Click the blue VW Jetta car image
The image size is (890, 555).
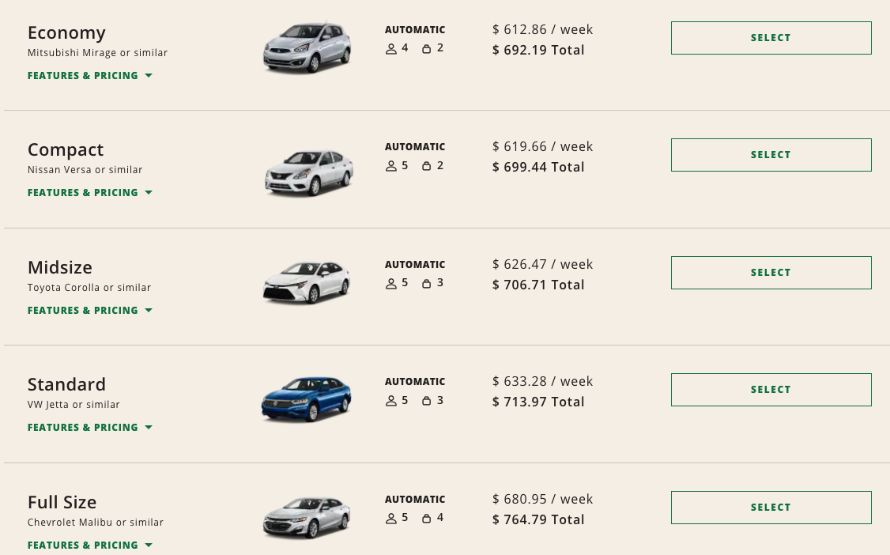307,398
